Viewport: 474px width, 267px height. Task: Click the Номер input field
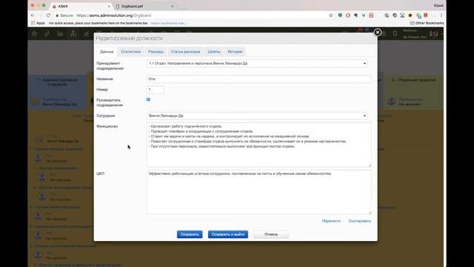click(156, 90)
